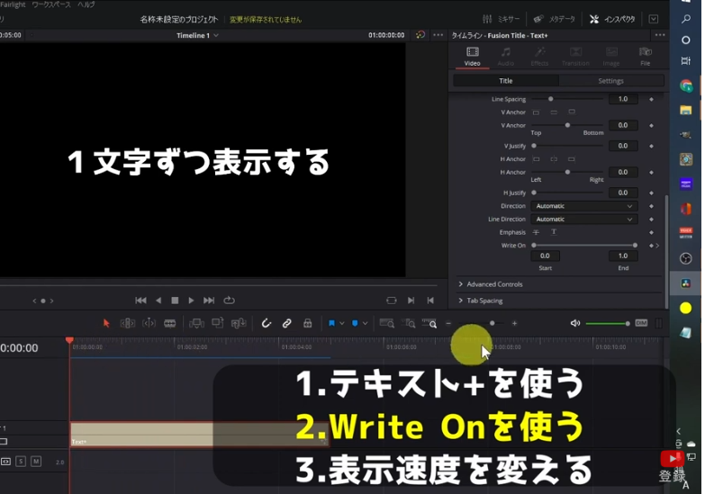Toggle position lock padlock icon
Screen dimensions: 705x494
[x=307, y=323]
